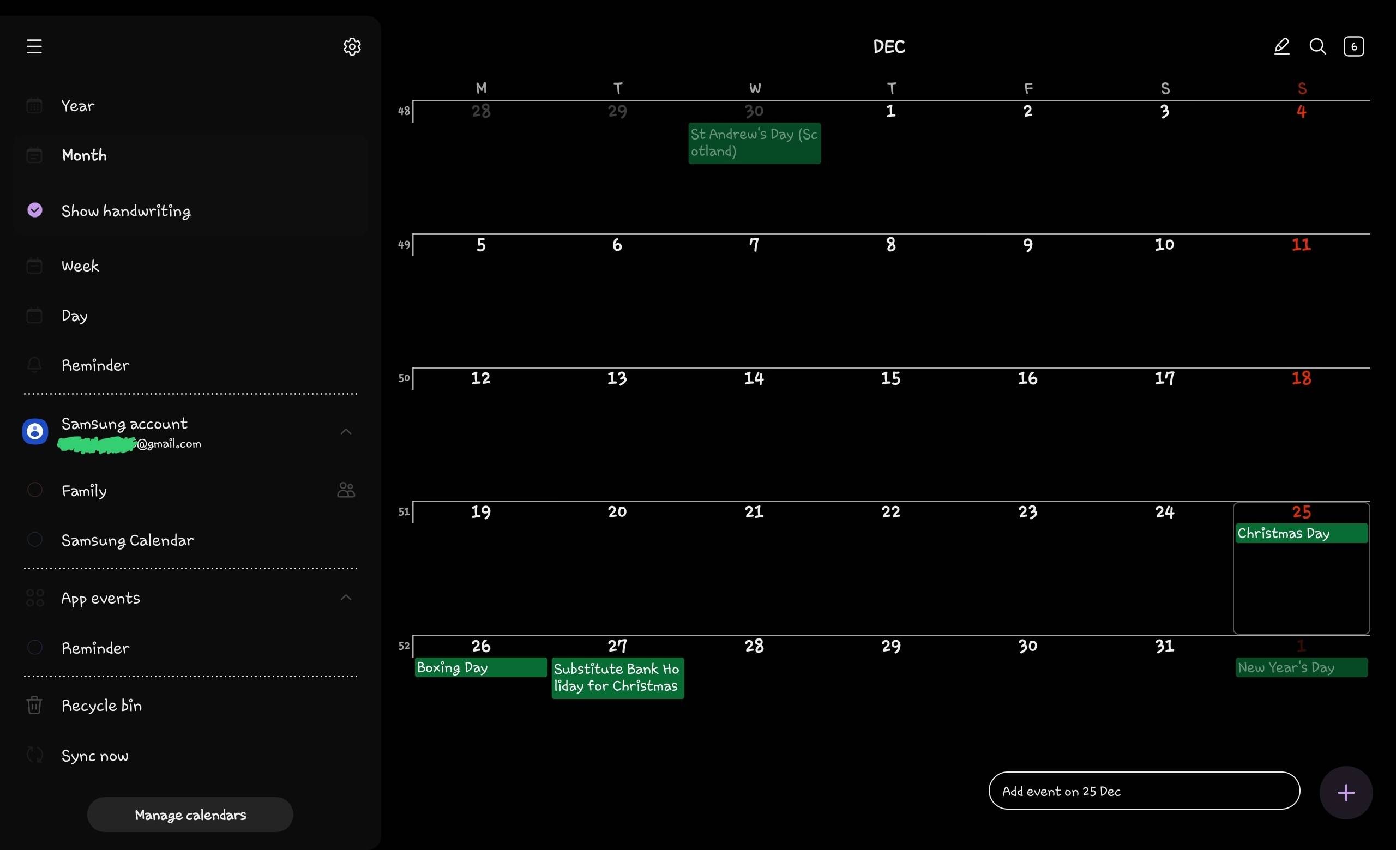The width and height of the screenshot is (1396, 850).
Task: Toggle Show handwriting checkmark
Action: tap(34, 210)
